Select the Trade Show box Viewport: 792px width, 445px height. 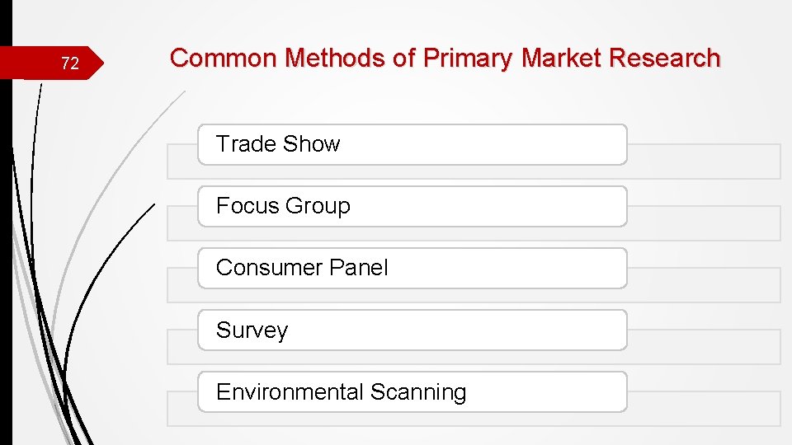(412, 144)
